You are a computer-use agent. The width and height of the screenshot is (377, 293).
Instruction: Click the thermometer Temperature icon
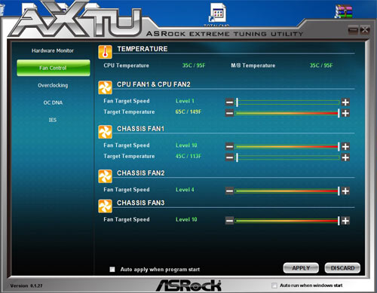(x=105, y=52)
